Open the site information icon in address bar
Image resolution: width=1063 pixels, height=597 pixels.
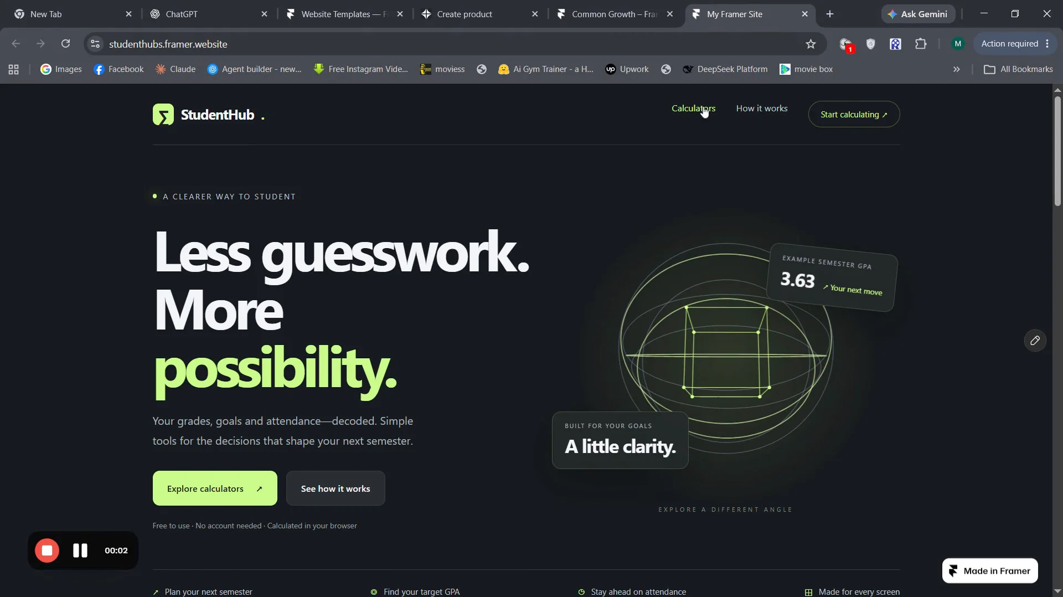95,44
